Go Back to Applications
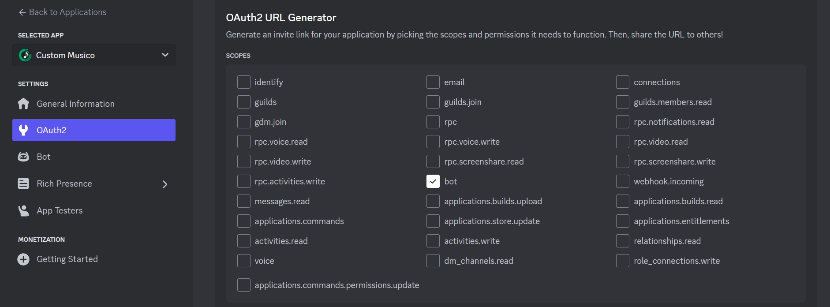Viewport: 830px width, 307px height. pyautogui.click(x=67, y=12)
